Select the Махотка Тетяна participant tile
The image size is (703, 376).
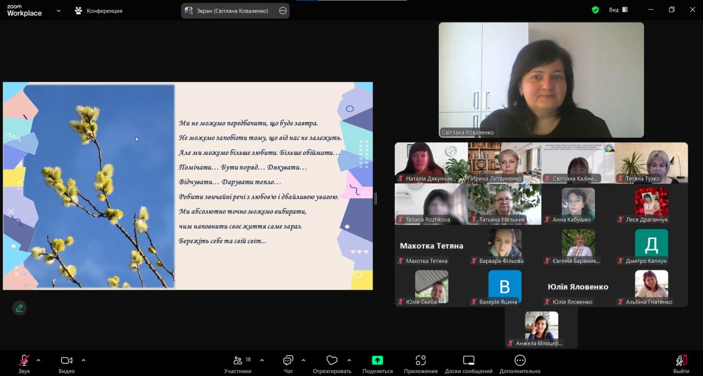tap(431, 245)
